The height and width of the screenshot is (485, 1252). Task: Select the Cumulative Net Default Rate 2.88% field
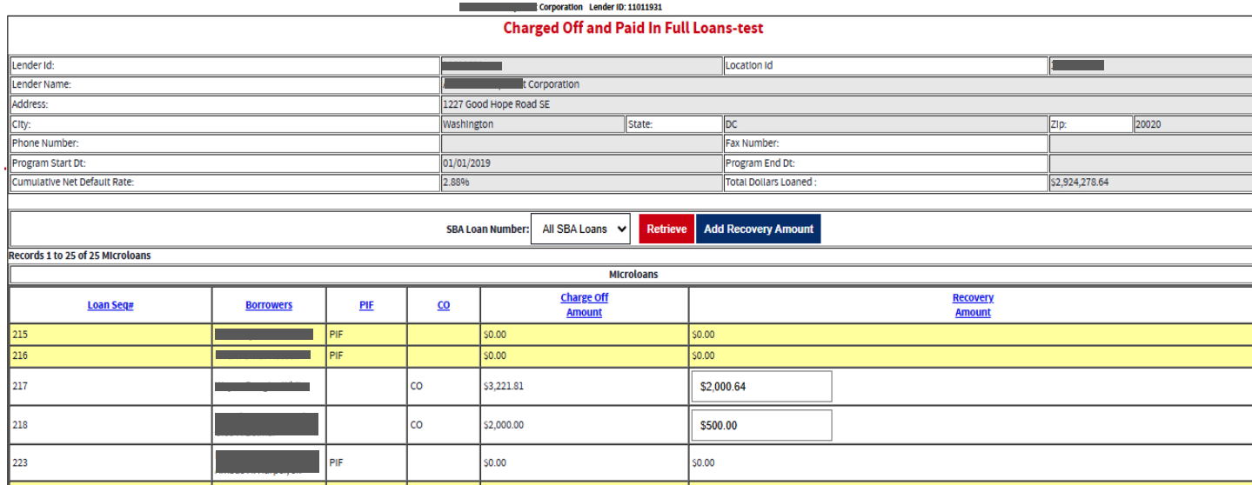580,183
